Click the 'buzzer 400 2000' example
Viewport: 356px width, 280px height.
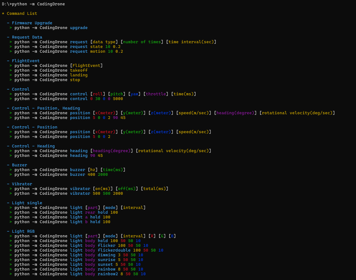point(89,175)
